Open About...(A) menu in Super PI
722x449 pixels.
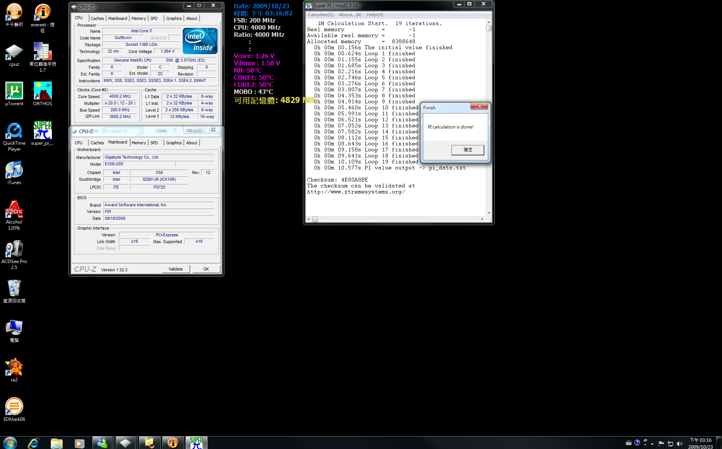(x=350, y=15)
